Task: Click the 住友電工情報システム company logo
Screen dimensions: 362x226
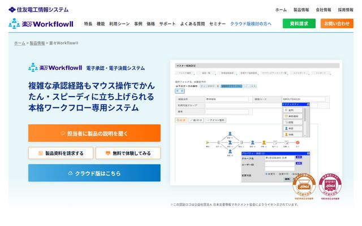Action: coord(38,10)
